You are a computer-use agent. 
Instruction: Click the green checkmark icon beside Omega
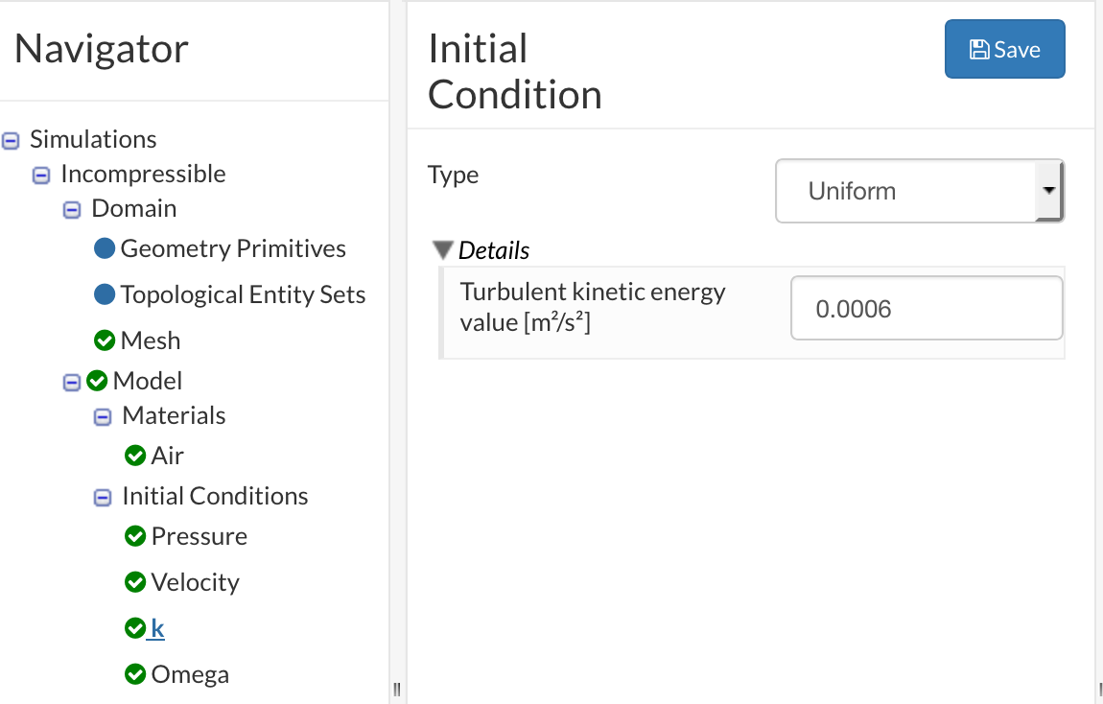(x=135, y=674)
